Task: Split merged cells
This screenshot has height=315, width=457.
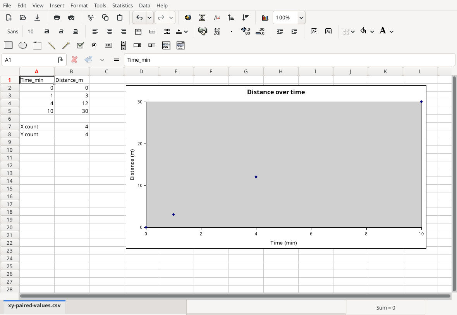Action: (x=167, y=31)
